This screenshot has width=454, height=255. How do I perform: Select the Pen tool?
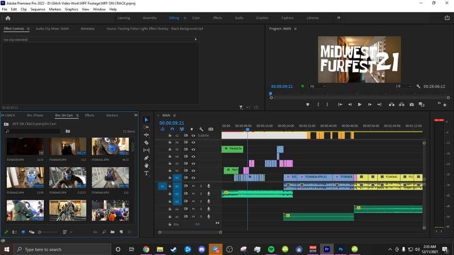coord(146,158)
